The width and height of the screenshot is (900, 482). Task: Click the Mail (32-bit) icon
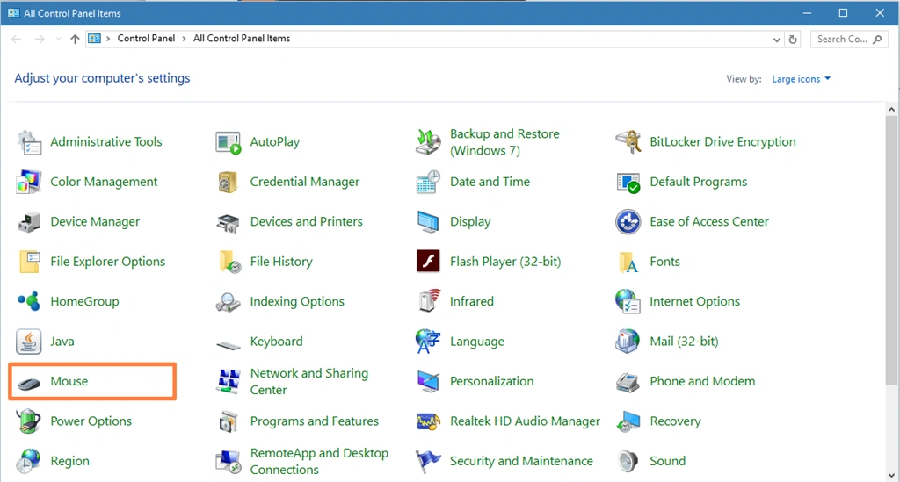[x=628, y=342]
